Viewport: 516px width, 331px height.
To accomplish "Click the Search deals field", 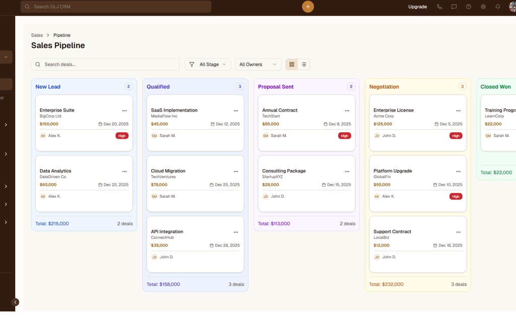I will click(x=105, y=64).
